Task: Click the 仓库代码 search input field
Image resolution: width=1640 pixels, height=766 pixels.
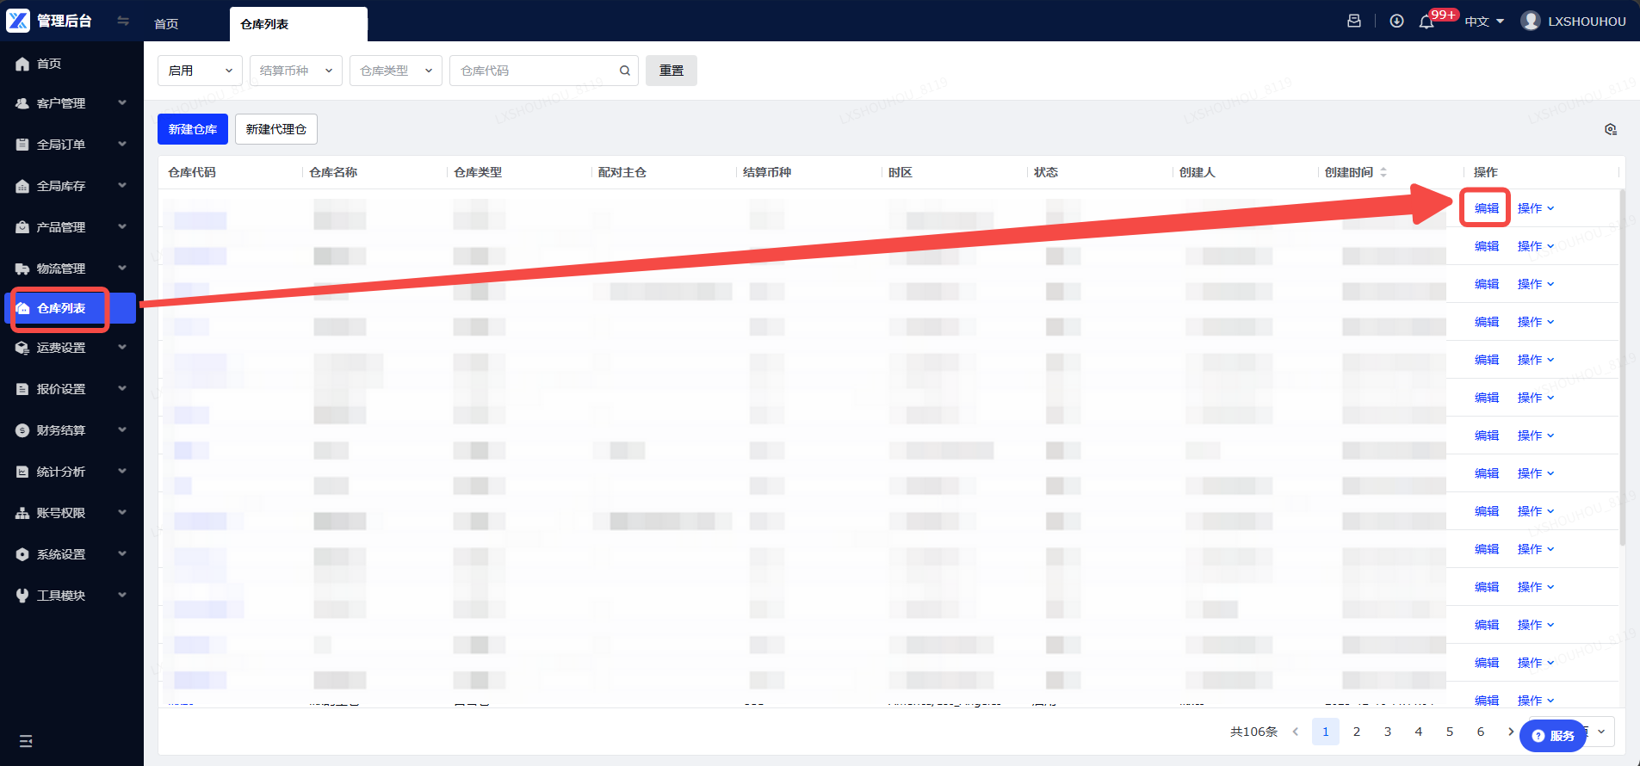Action: 544,71
